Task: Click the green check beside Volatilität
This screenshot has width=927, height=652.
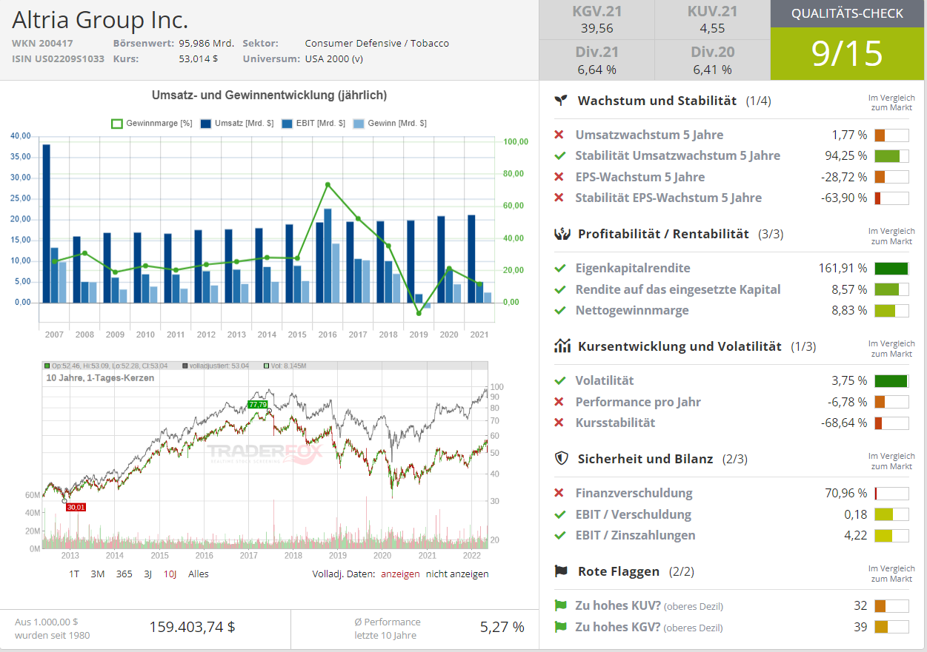Action: click(x=559, y=380)
